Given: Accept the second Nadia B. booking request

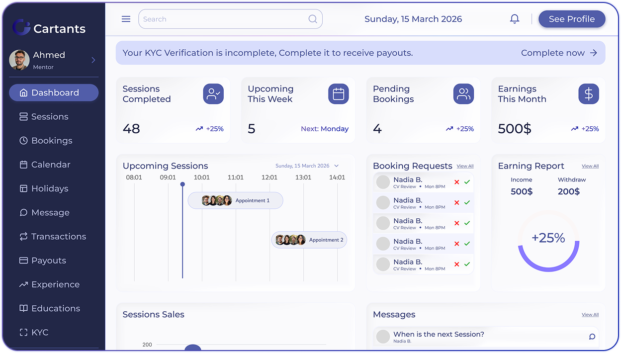Looking at the screenshot, I should coord(467,202).
